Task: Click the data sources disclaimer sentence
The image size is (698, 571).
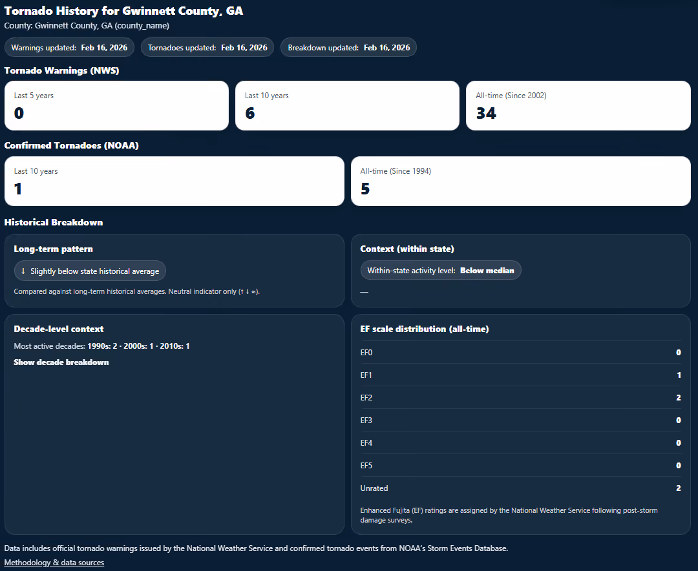Action: [x=256, y=548]
